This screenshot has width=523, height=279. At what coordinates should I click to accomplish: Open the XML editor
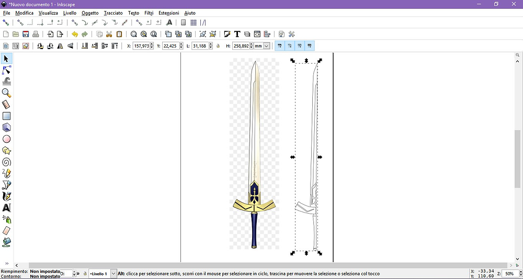click(257, 34)
